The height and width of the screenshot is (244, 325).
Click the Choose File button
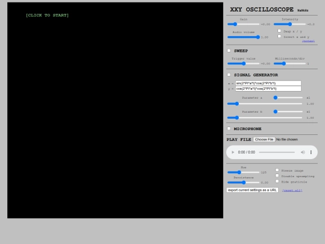(x=264, y=139)
